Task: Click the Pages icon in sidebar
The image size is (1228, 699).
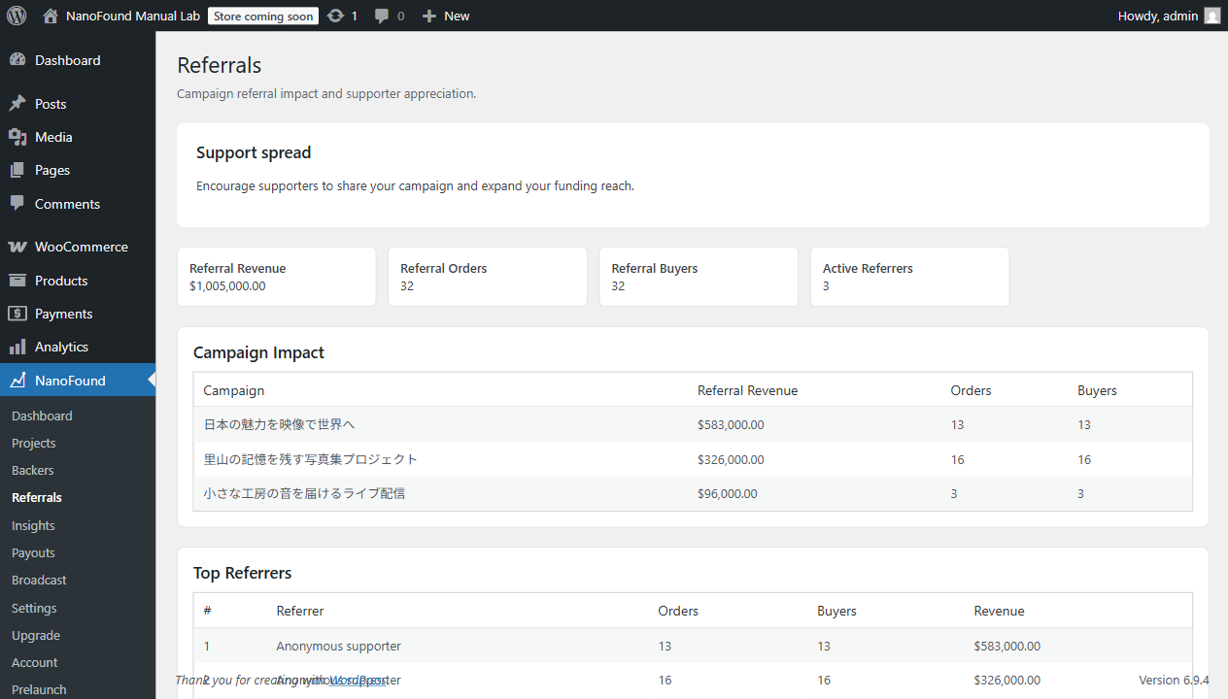Action: click(x=17, y=170)
